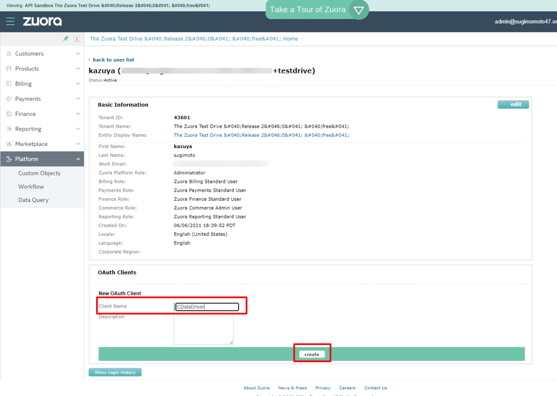
Task: Open the About Zuora footer link
Action: tap(257, 388)
